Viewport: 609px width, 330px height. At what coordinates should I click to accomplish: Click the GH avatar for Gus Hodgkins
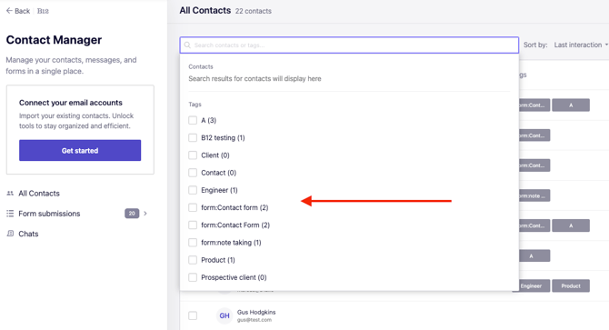click(x=225, y=315)
